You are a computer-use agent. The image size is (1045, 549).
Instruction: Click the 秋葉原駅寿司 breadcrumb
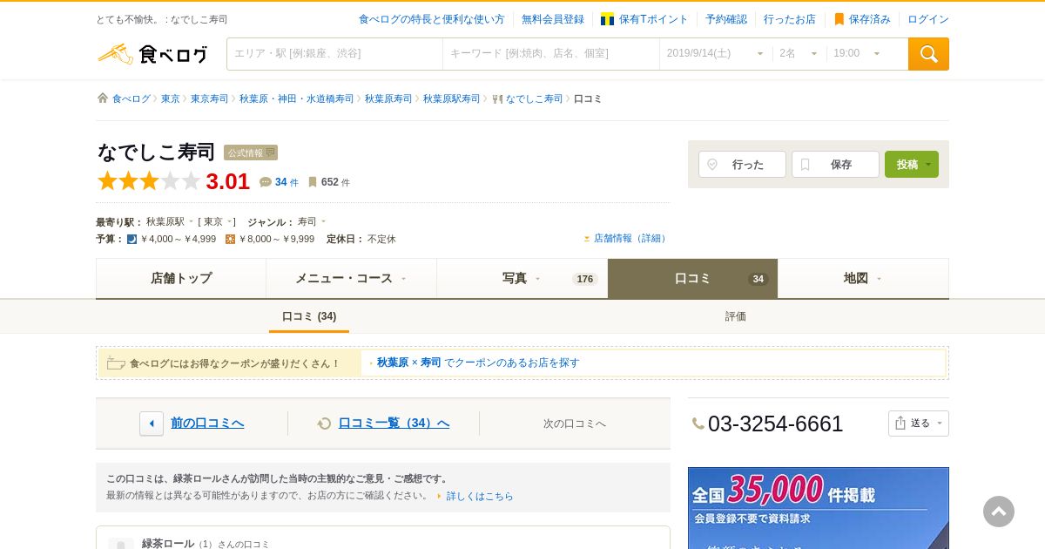pyautogui.click(x=452, y=99)
